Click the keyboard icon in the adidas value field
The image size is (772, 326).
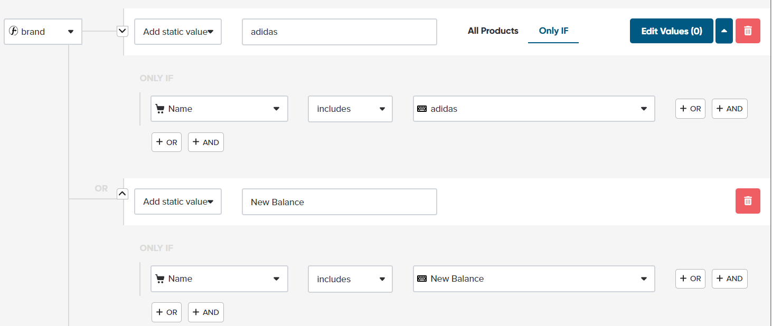(422, 109)
